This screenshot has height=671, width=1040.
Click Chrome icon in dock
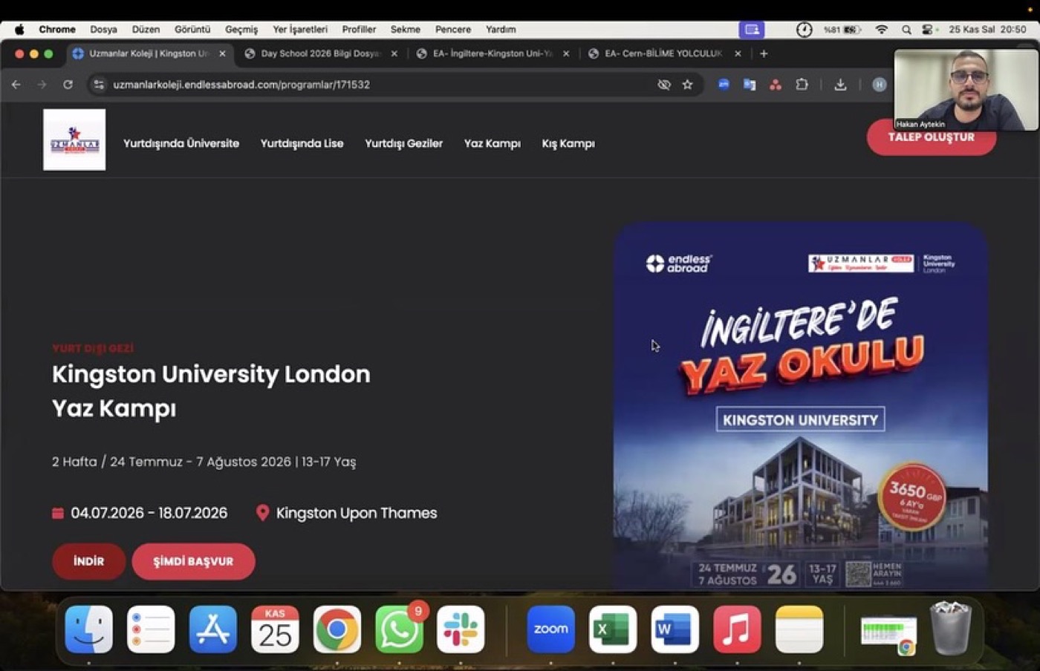coord(337,629)
